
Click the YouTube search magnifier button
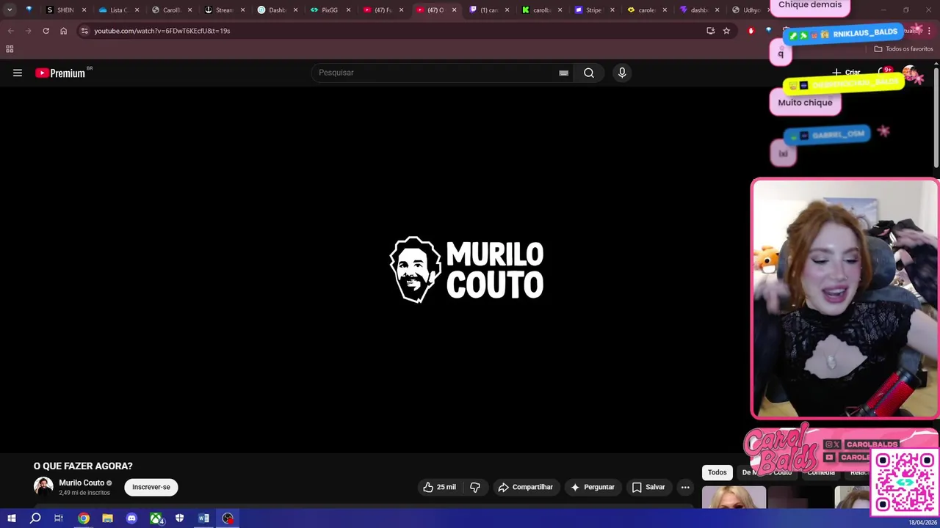(589, 73)
